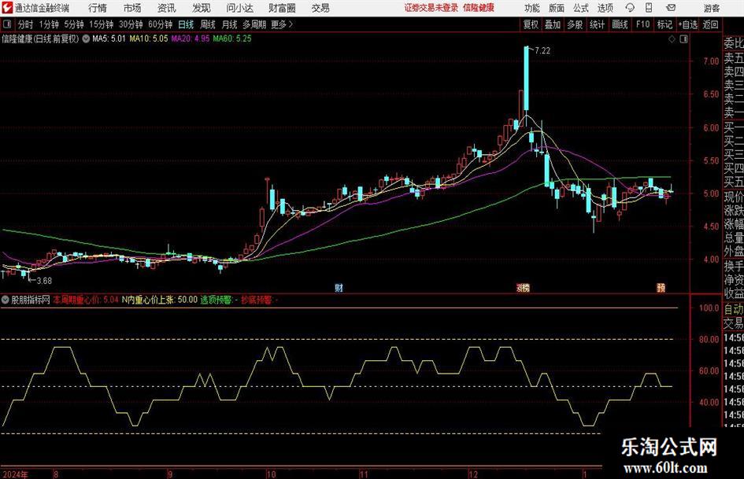Click the 叠加 overlay button

click(553, 24)
